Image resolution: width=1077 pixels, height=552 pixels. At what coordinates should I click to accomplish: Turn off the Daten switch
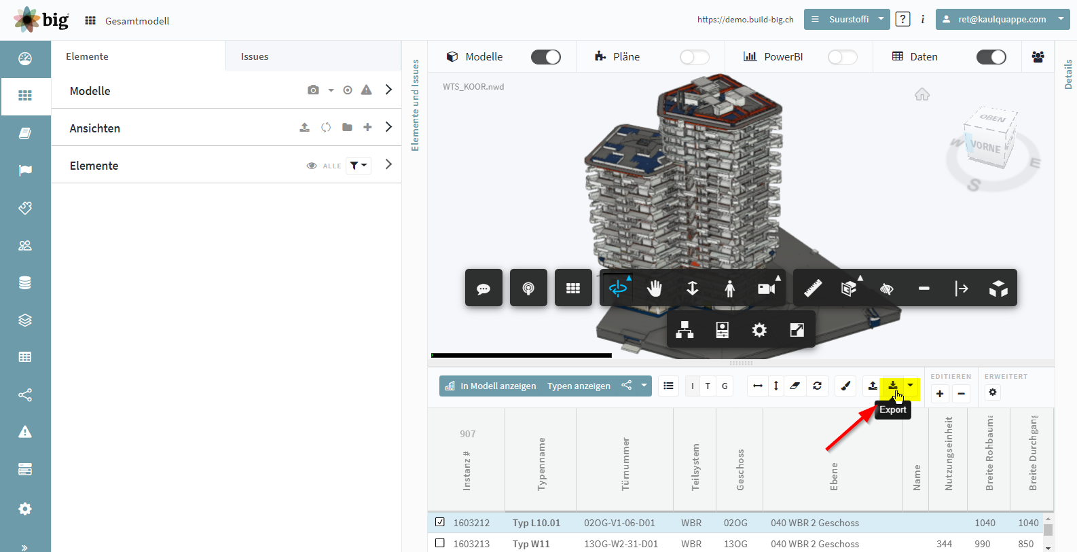[991, 57]
